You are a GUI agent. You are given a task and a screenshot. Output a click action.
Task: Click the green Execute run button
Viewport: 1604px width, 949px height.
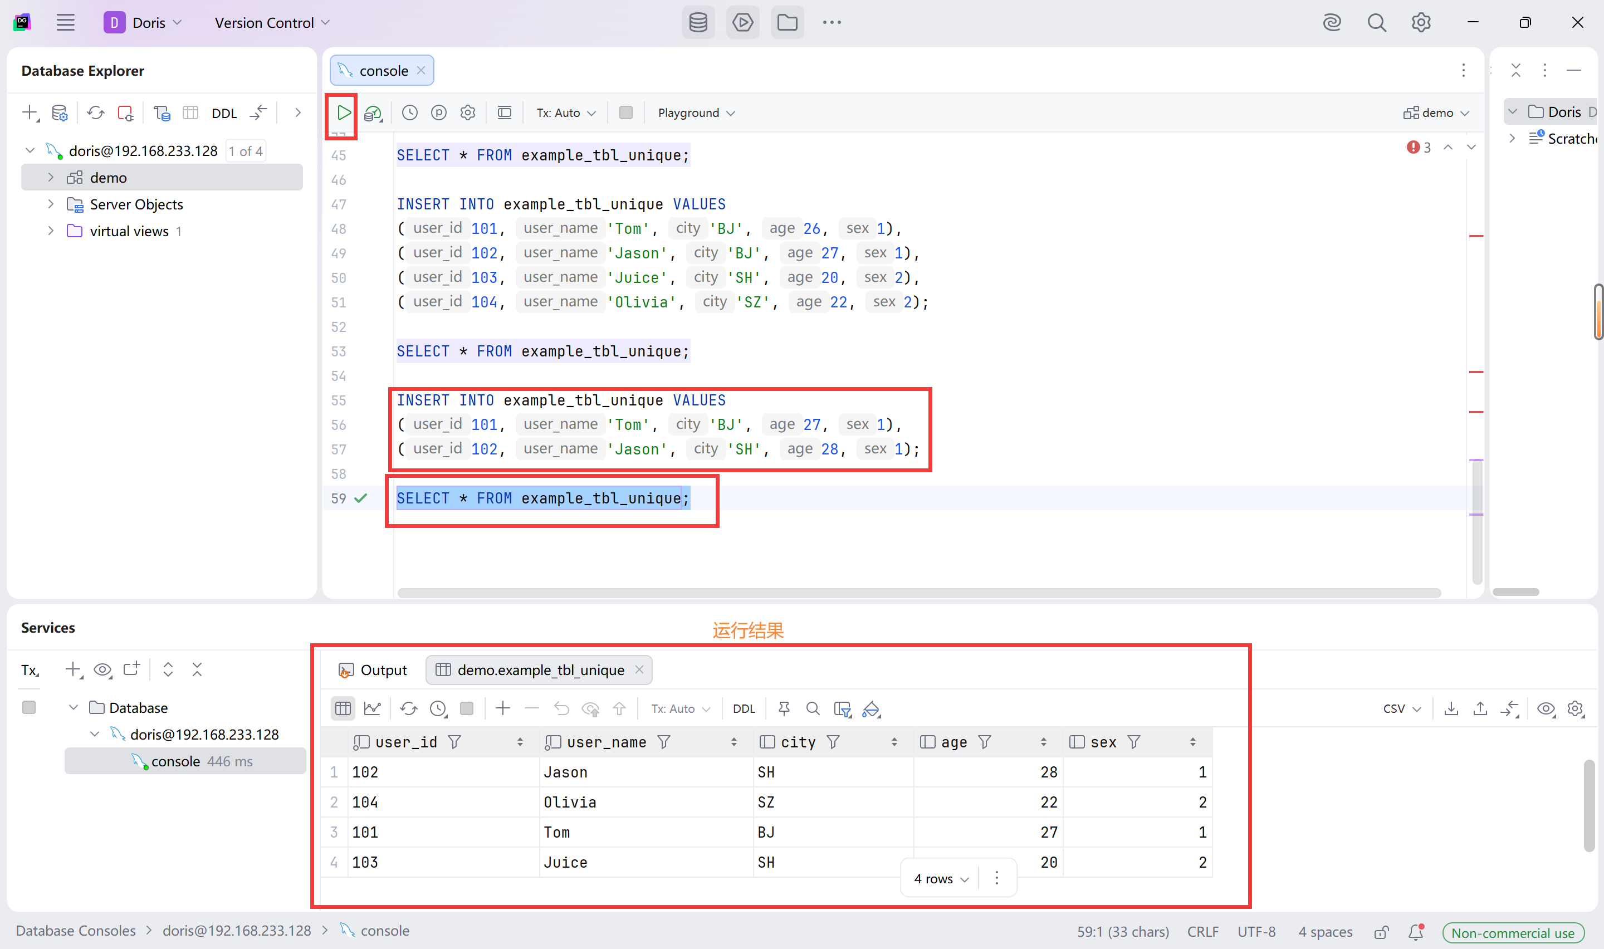344,112
